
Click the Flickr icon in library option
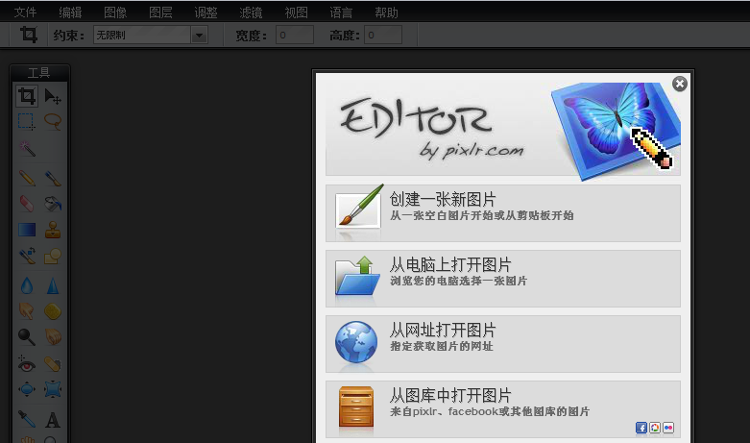click(x=668, y=428)
